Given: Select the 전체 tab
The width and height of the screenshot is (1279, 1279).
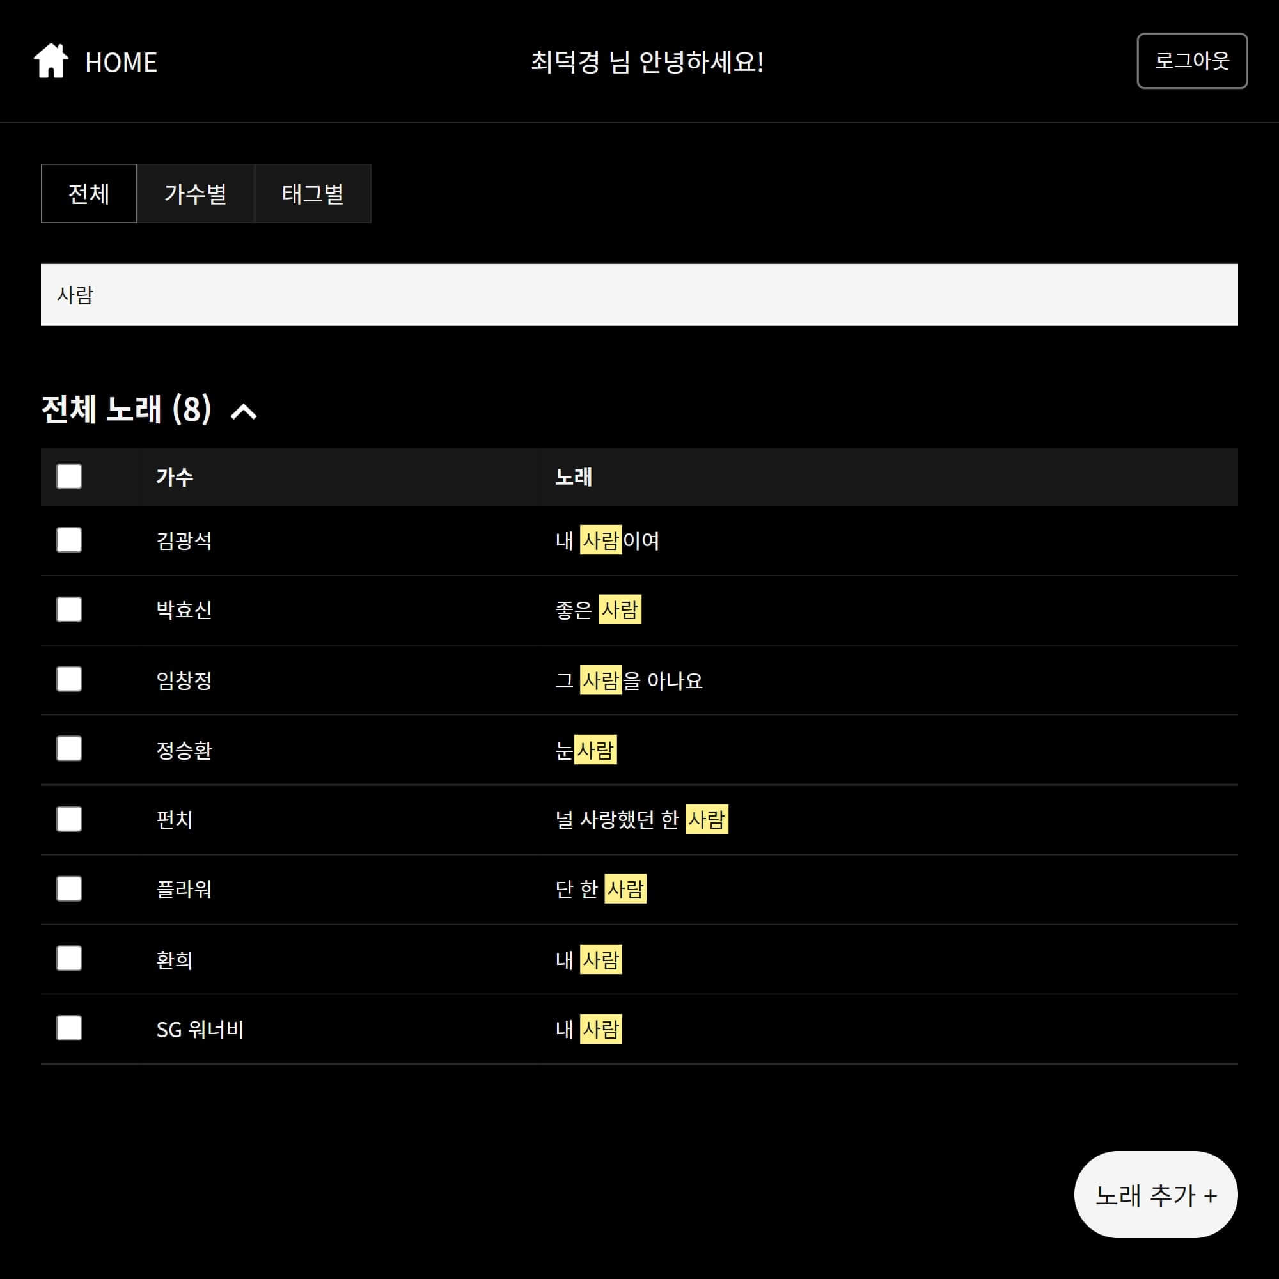Looking at the screenshot, I should point(89,193).
